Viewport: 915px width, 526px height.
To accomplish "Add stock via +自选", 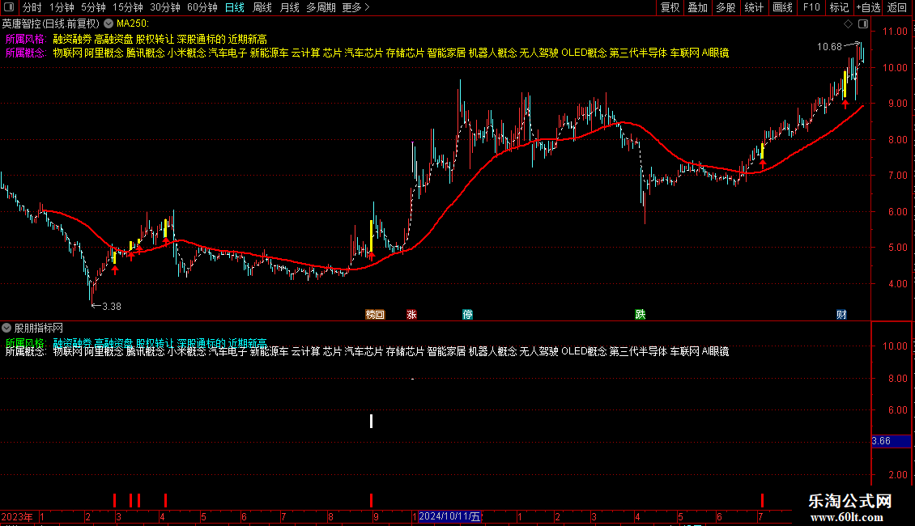I will (x=868, y=7).
